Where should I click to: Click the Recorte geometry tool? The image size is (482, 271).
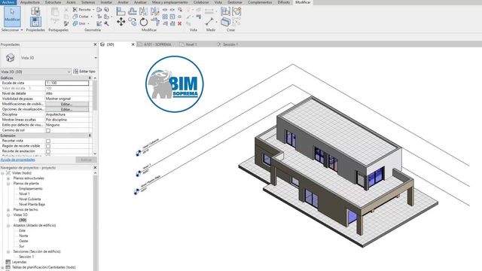point(81,10)
